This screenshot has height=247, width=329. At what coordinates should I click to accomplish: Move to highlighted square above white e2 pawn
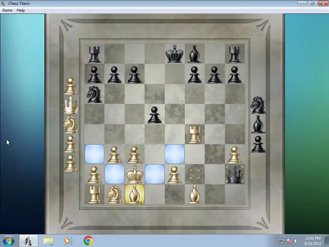point(174,154)
